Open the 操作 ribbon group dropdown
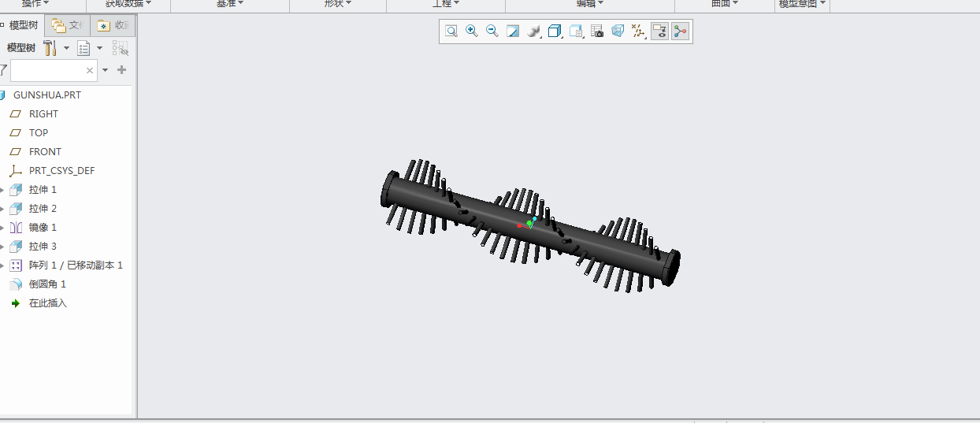The height and width of the screenshot is (423, 980). point(36,4)
